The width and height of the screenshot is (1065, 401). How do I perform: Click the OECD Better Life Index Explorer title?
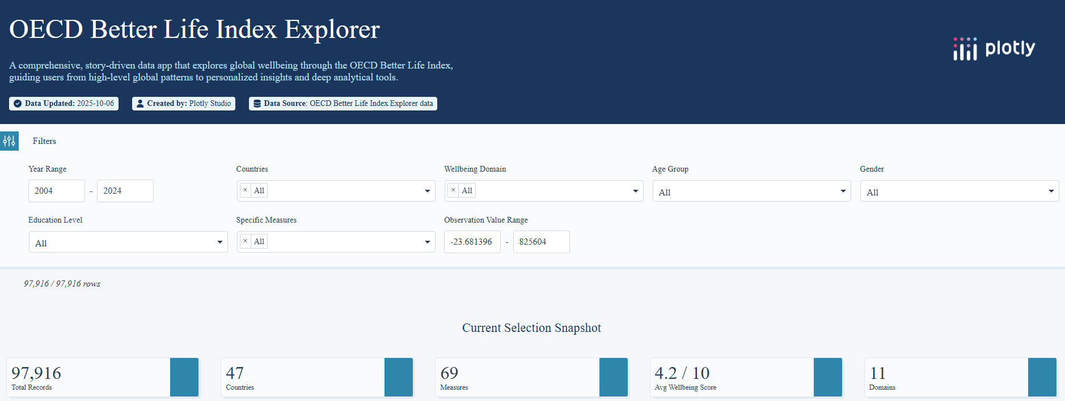point(195,29)
